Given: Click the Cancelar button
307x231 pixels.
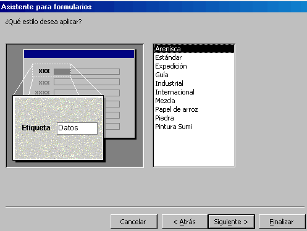Looking at the screenshot, I should point(134,222).
